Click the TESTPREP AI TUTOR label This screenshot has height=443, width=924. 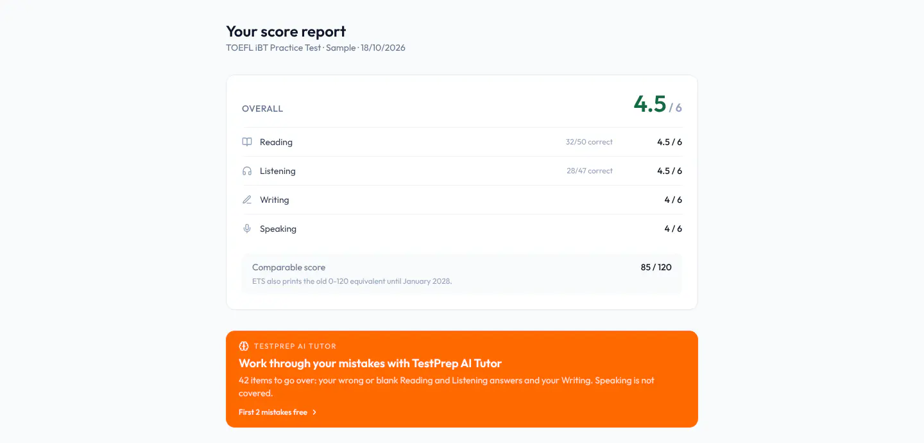pos(295,346)
